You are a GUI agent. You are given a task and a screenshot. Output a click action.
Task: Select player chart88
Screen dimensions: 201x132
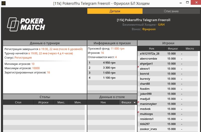pyautogui.click(x=168, y=83)
